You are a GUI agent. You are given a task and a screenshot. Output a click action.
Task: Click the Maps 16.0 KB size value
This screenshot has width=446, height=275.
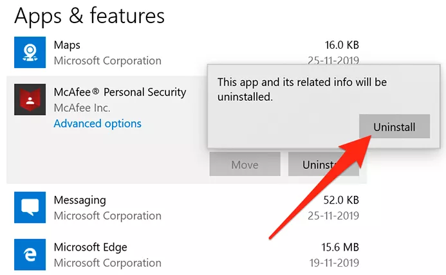point(342,45)
